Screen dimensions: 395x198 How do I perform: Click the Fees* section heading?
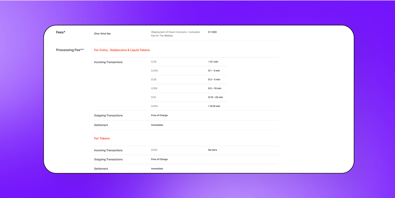point(60,32)
